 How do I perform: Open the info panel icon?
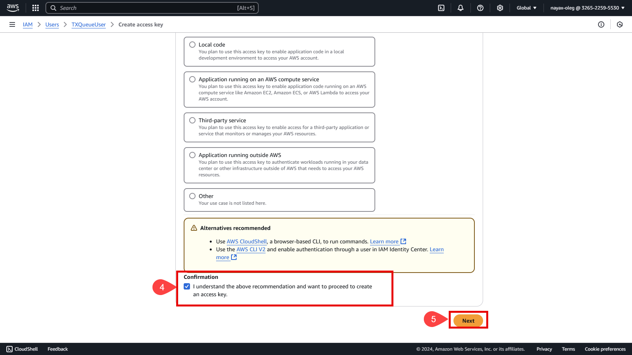tap(601, 24)
